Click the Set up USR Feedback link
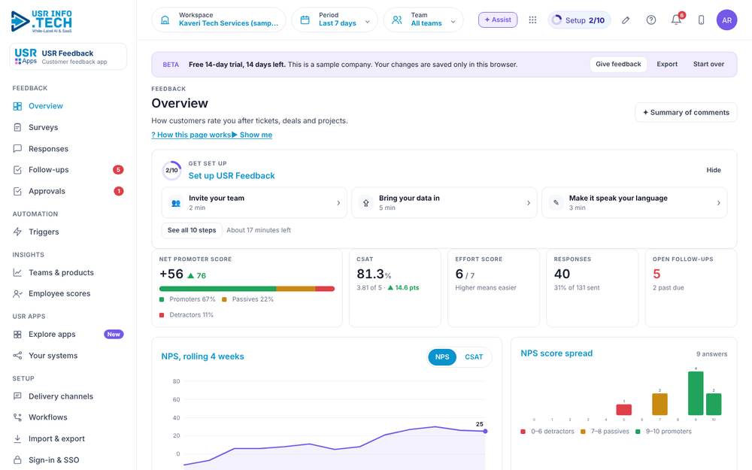The height and width of the screenshot is (470, 752). click(x=232, y=175)
